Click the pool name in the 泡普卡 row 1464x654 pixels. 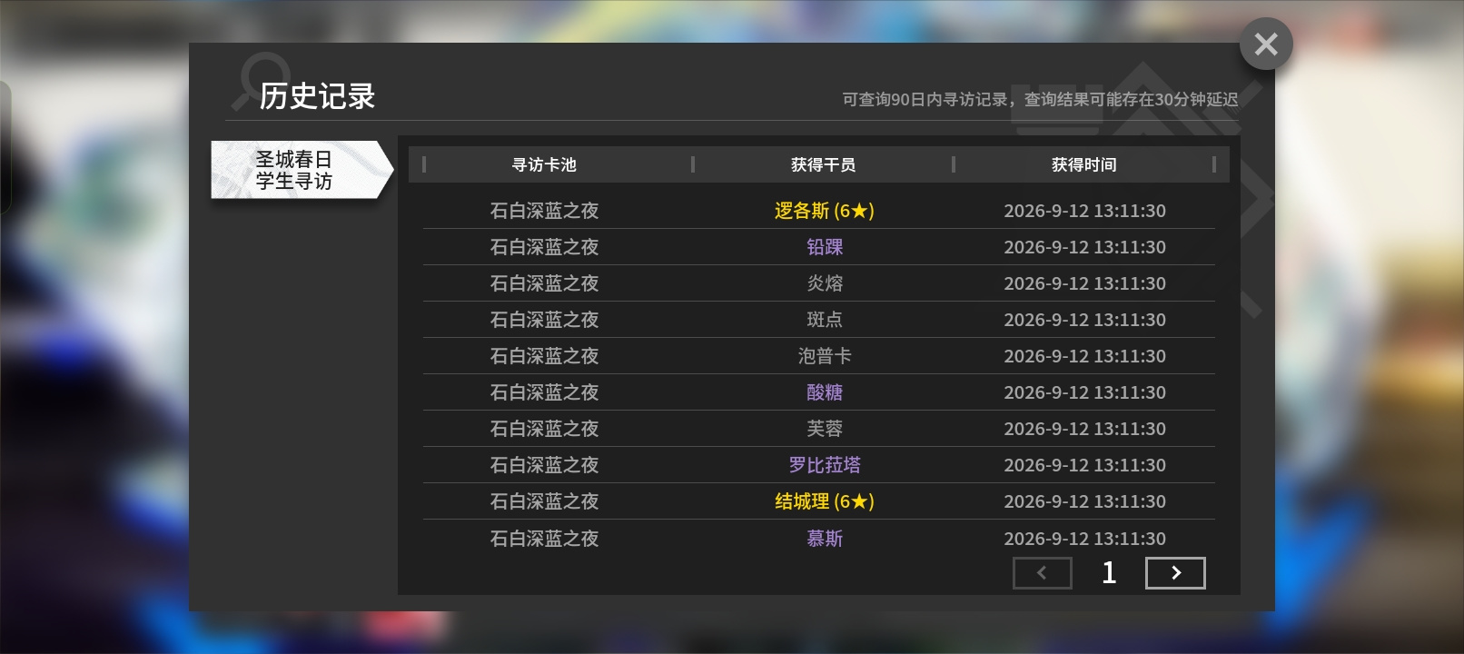coord(545,356)
